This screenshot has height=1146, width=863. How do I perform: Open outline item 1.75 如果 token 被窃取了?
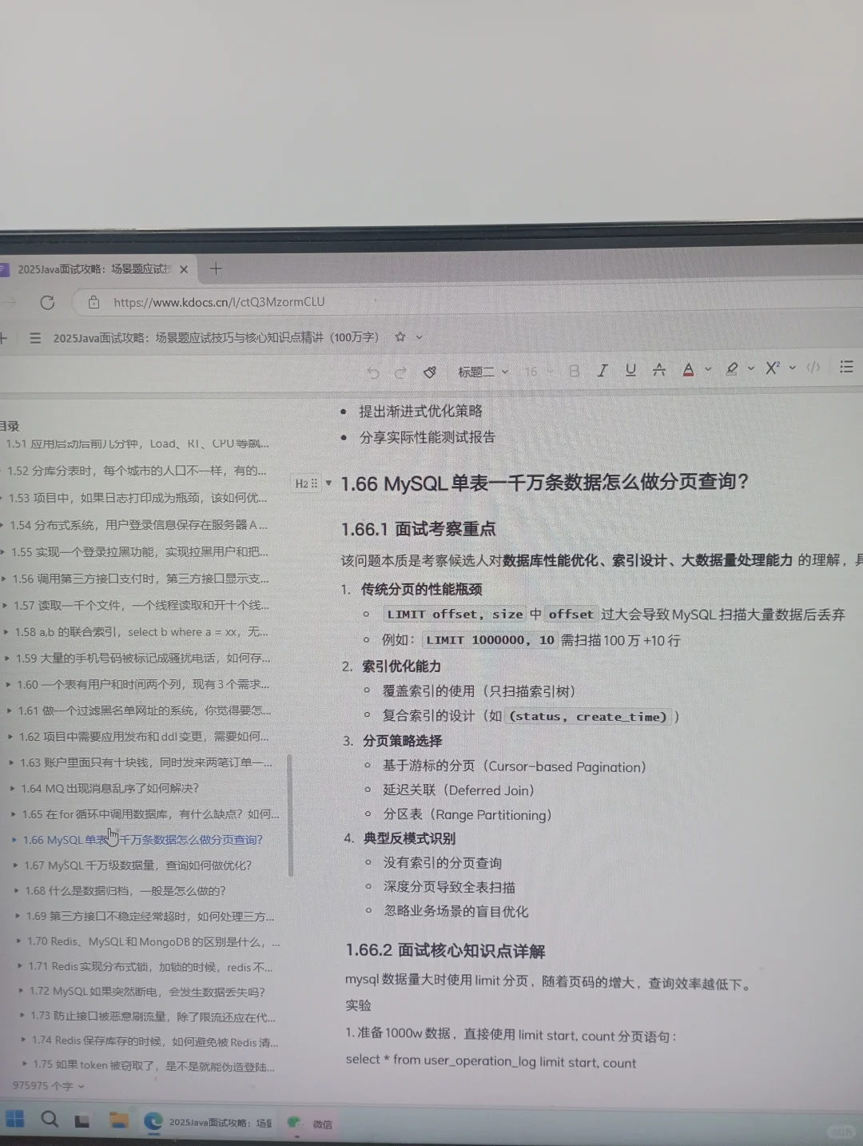tap(153, 1065)
